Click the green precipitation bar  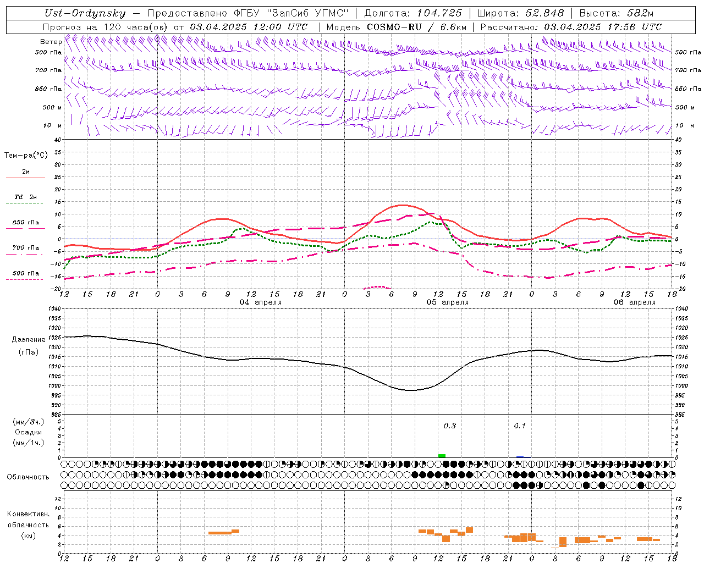click(x=442, y=456)
